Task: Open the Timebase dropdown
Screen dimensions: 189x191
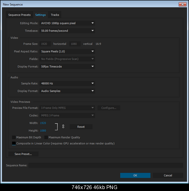Action: [x=67, y=31]
